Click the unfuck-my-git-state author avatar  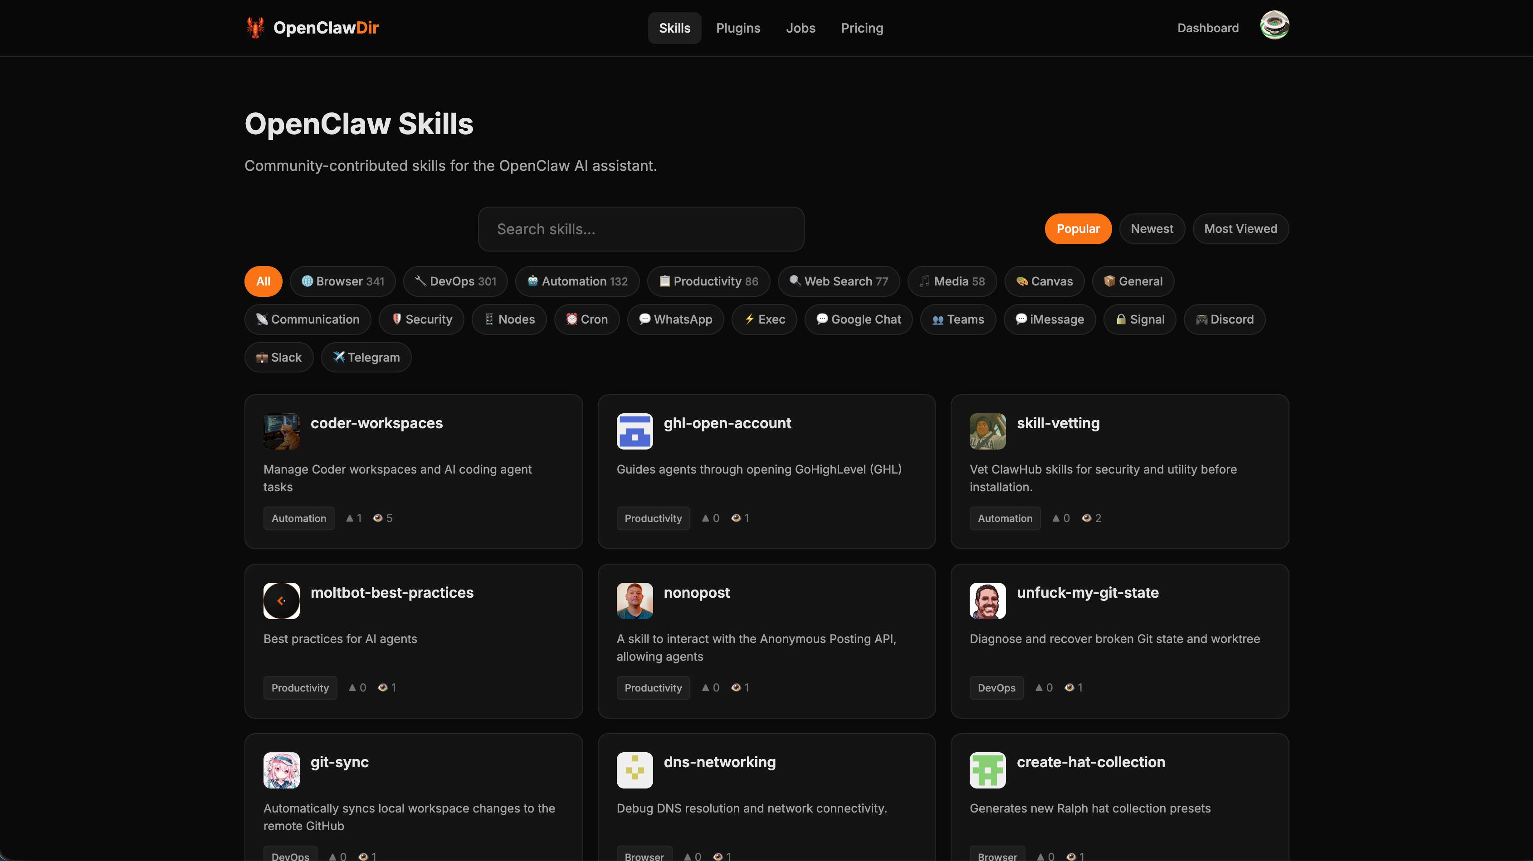pos(986,600)
